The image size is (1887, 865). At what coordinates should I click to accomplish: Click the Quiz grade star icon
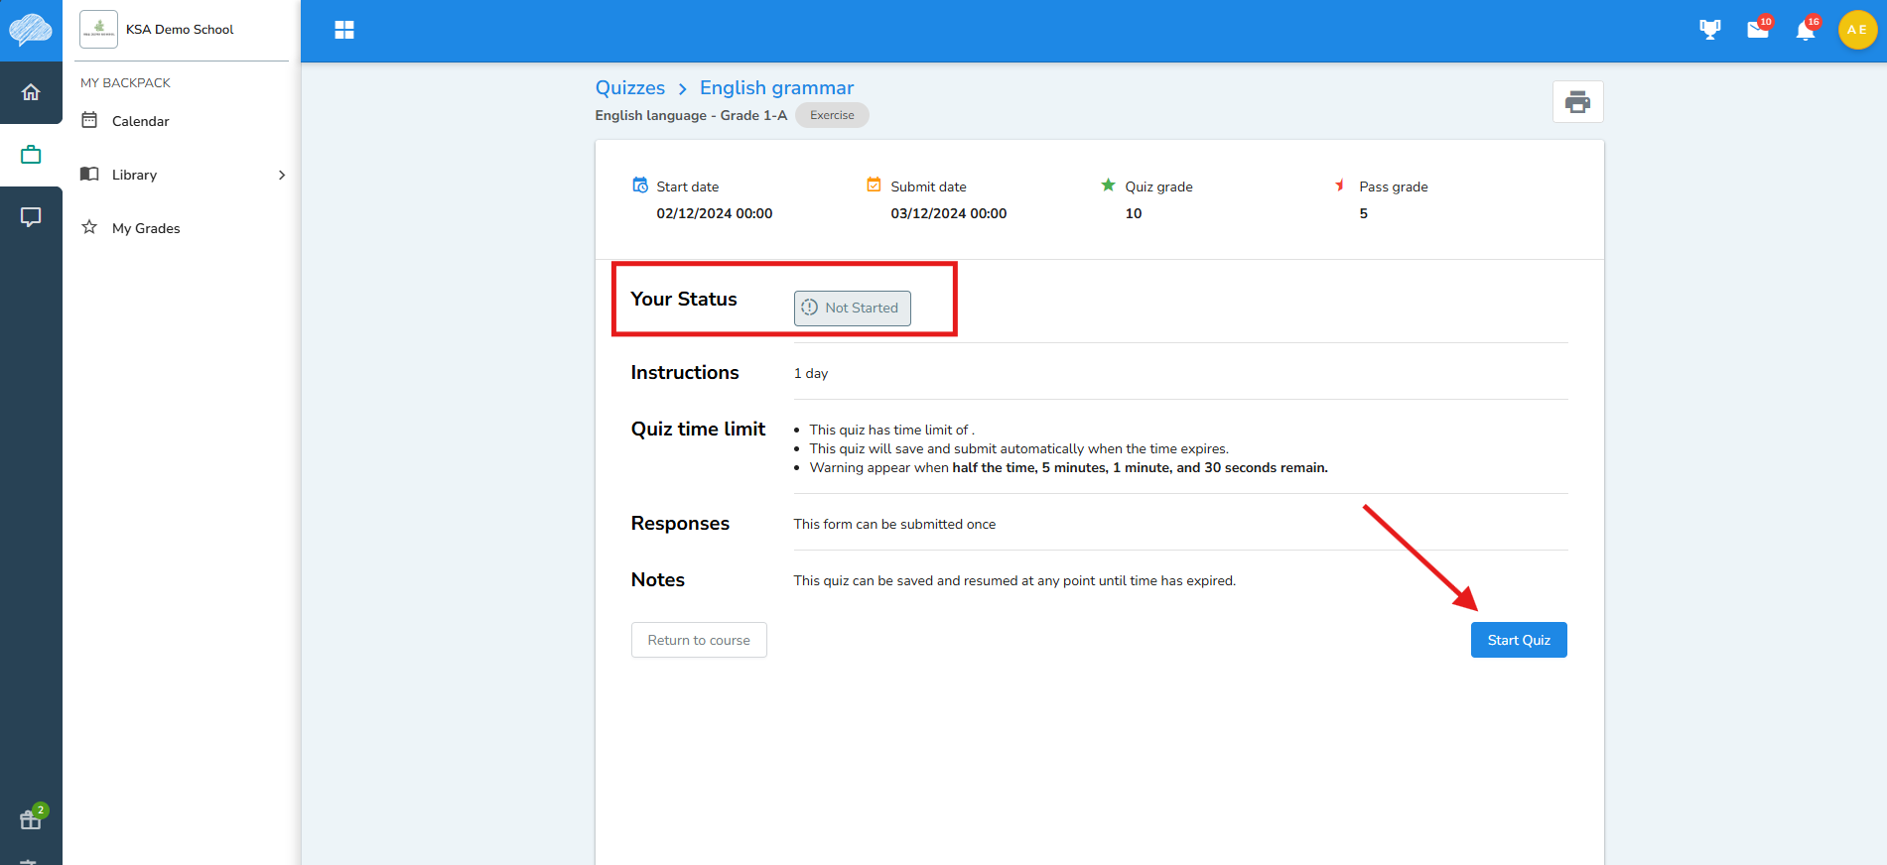click(1108, 185)
